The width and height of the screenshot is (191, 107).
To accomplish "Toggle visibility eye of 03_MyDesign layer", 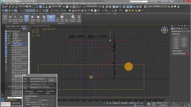I will tap(10, 42).
